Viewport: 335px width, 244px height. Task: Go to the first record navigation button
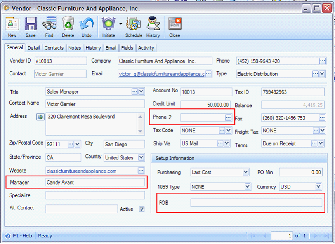[253, 236]
